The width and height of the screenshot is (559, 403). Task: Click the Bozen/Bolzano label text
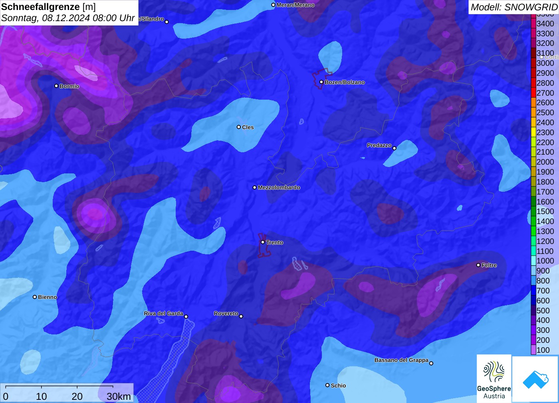tap(345, 82)
